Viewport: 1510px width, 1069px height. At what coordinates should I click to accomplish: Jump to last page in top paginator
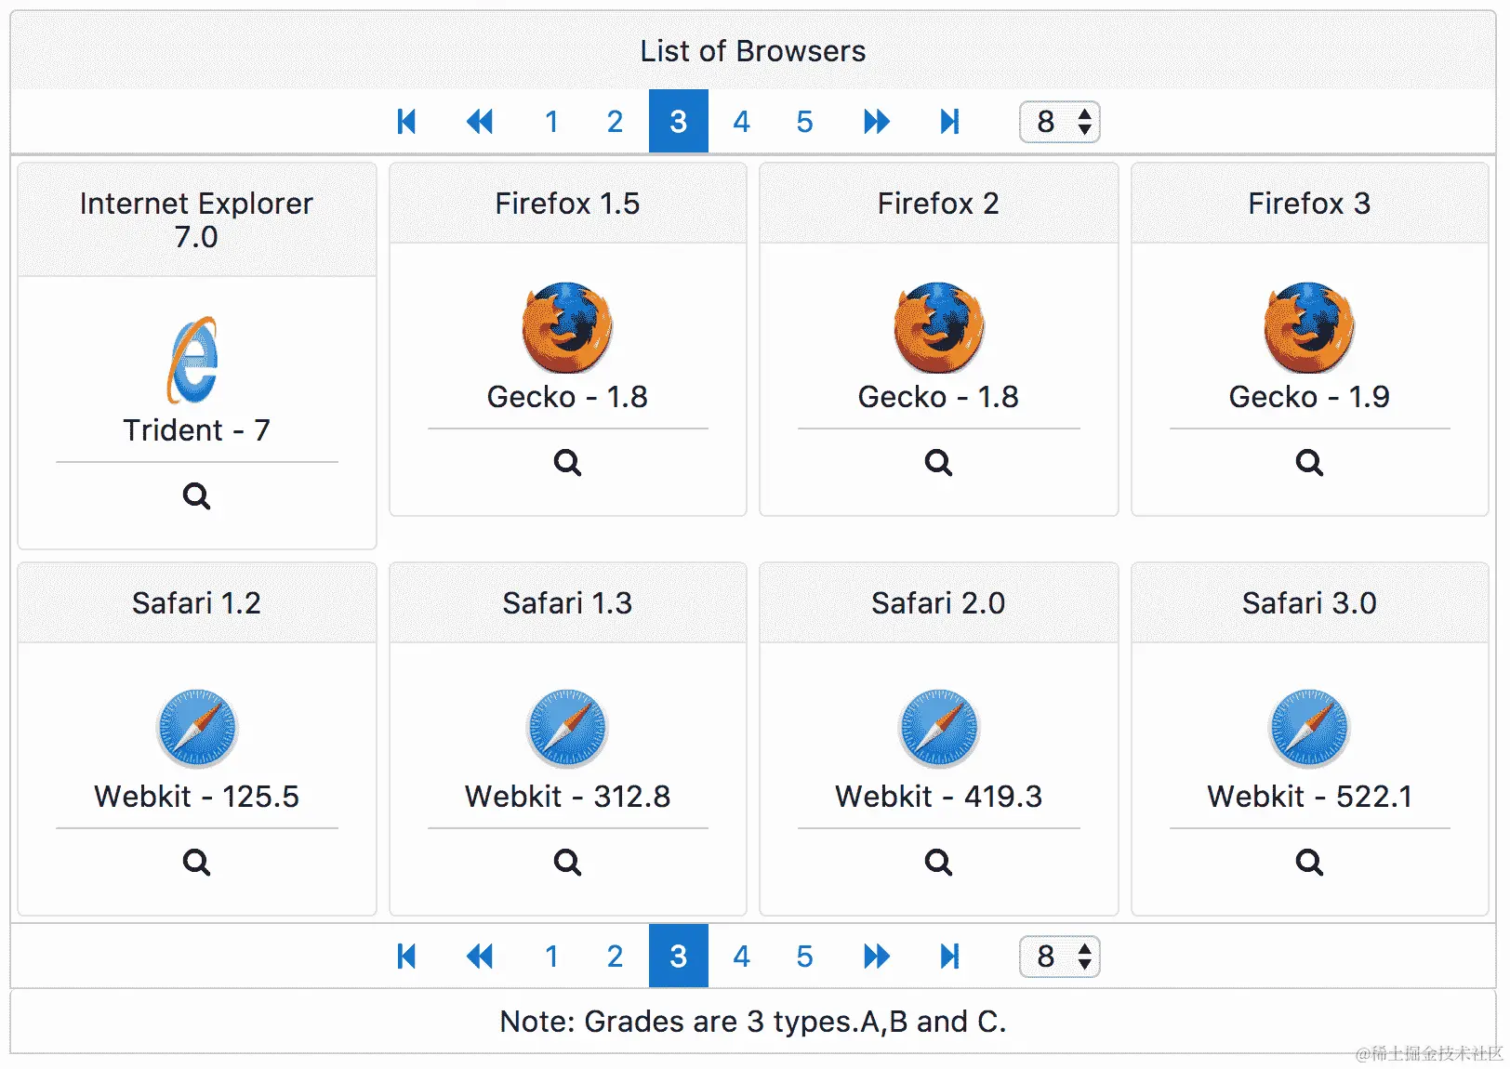tap(949, 121)
